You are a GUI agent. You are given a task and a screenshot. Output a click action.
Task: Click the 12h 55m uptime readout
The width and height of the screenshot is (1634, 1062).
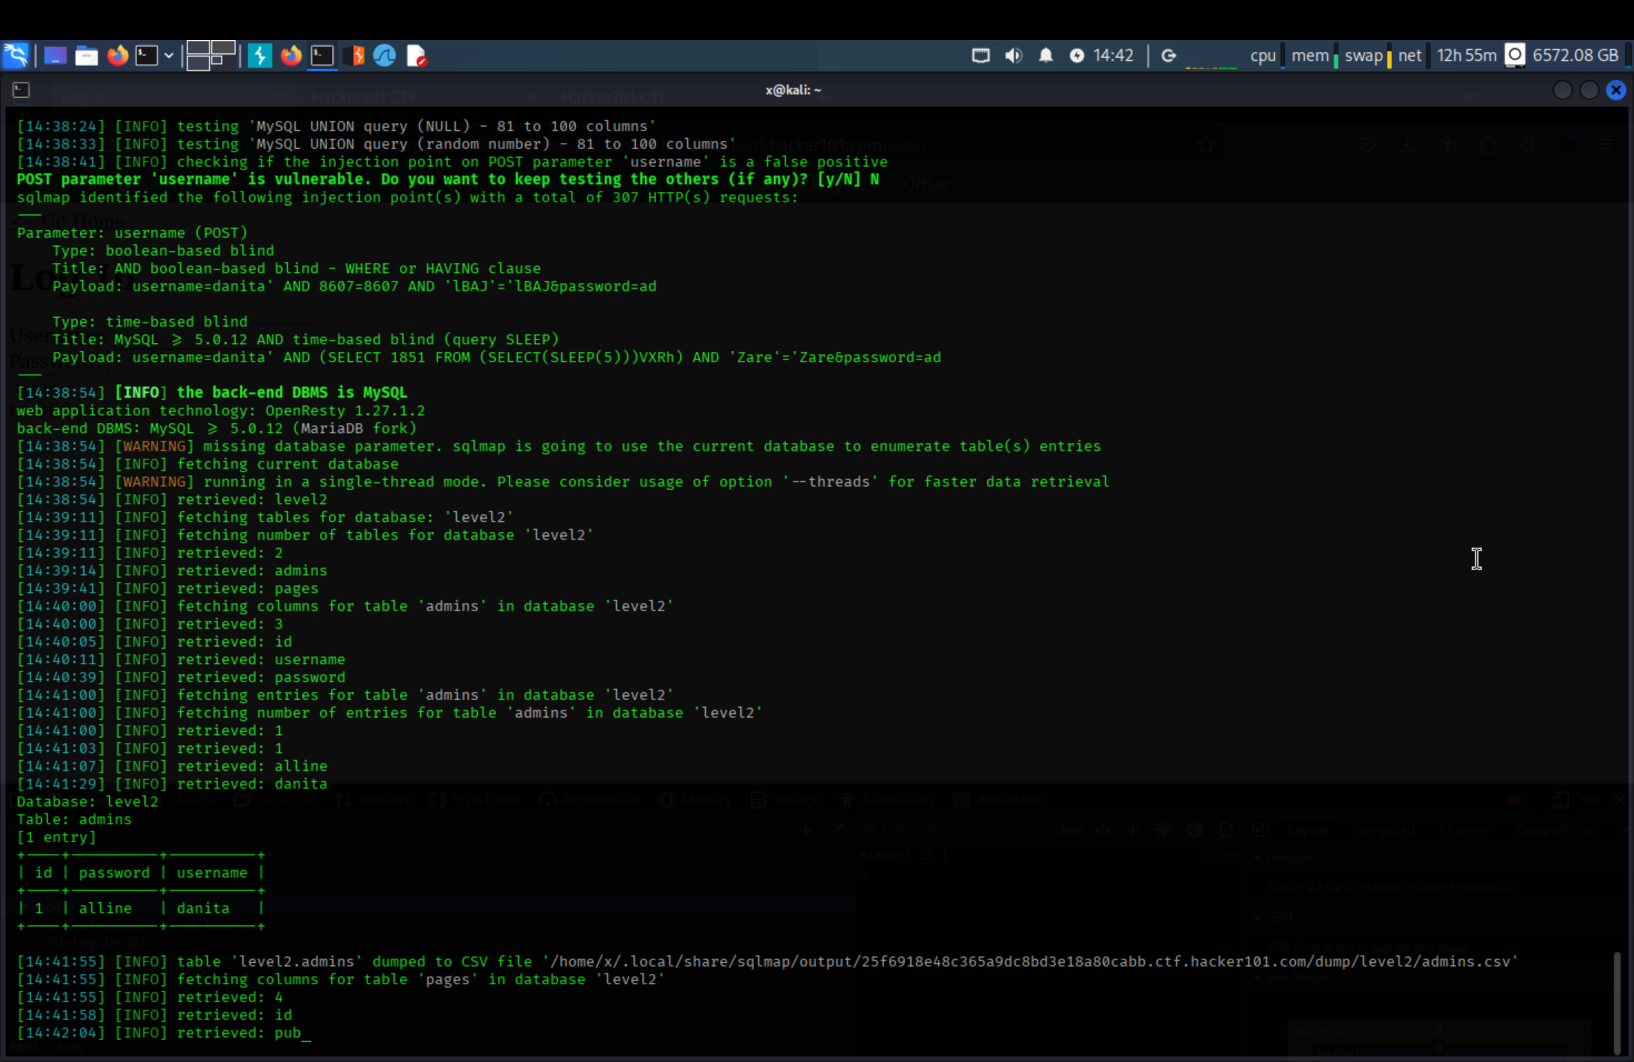point(1467,56)
